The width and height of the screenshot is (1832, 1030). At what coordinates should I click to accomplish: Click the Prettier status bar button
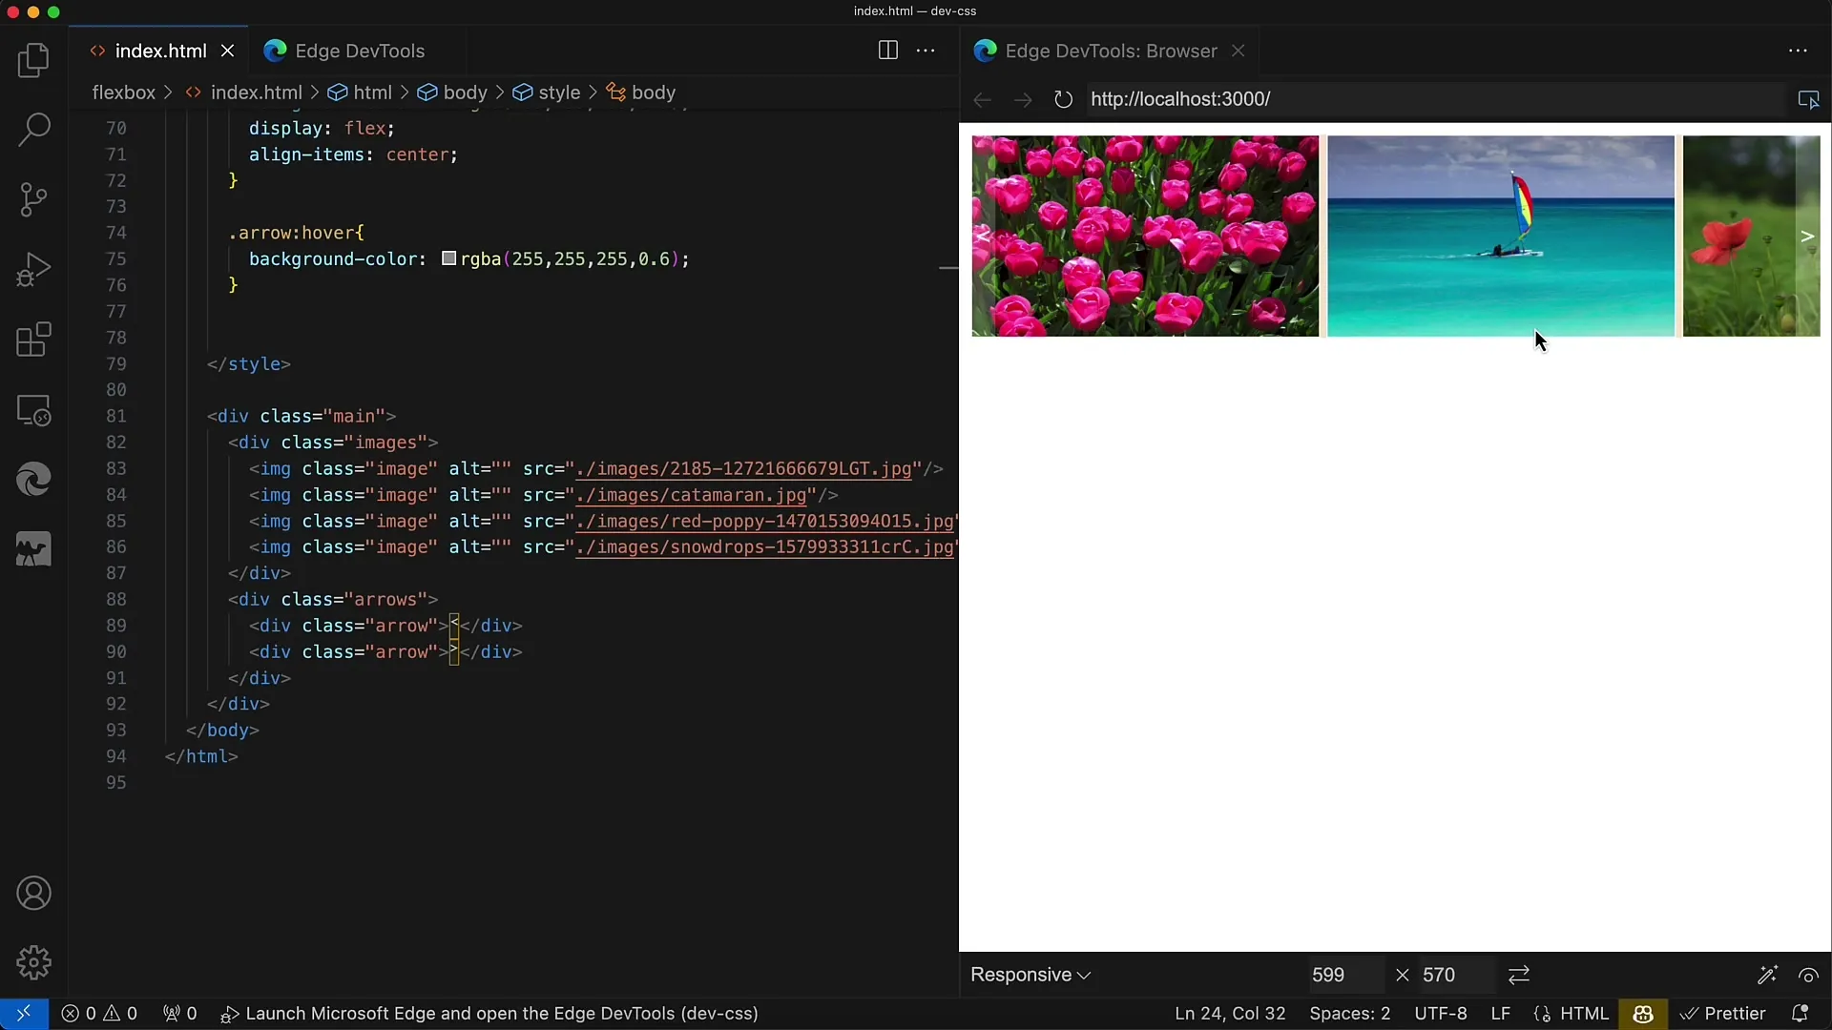pyautogui.click(x=1723, y=1013)
